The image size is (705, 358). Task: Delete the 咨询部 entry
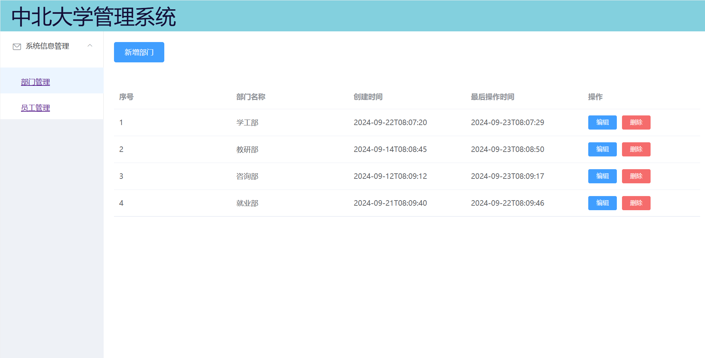pos(636,176)
